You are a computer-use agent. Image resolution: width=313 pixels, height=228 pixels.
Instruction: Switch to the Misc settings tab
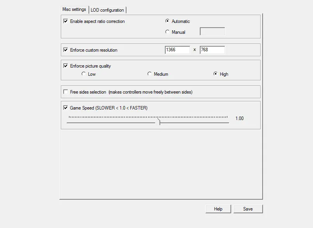[x=74, y=9]
